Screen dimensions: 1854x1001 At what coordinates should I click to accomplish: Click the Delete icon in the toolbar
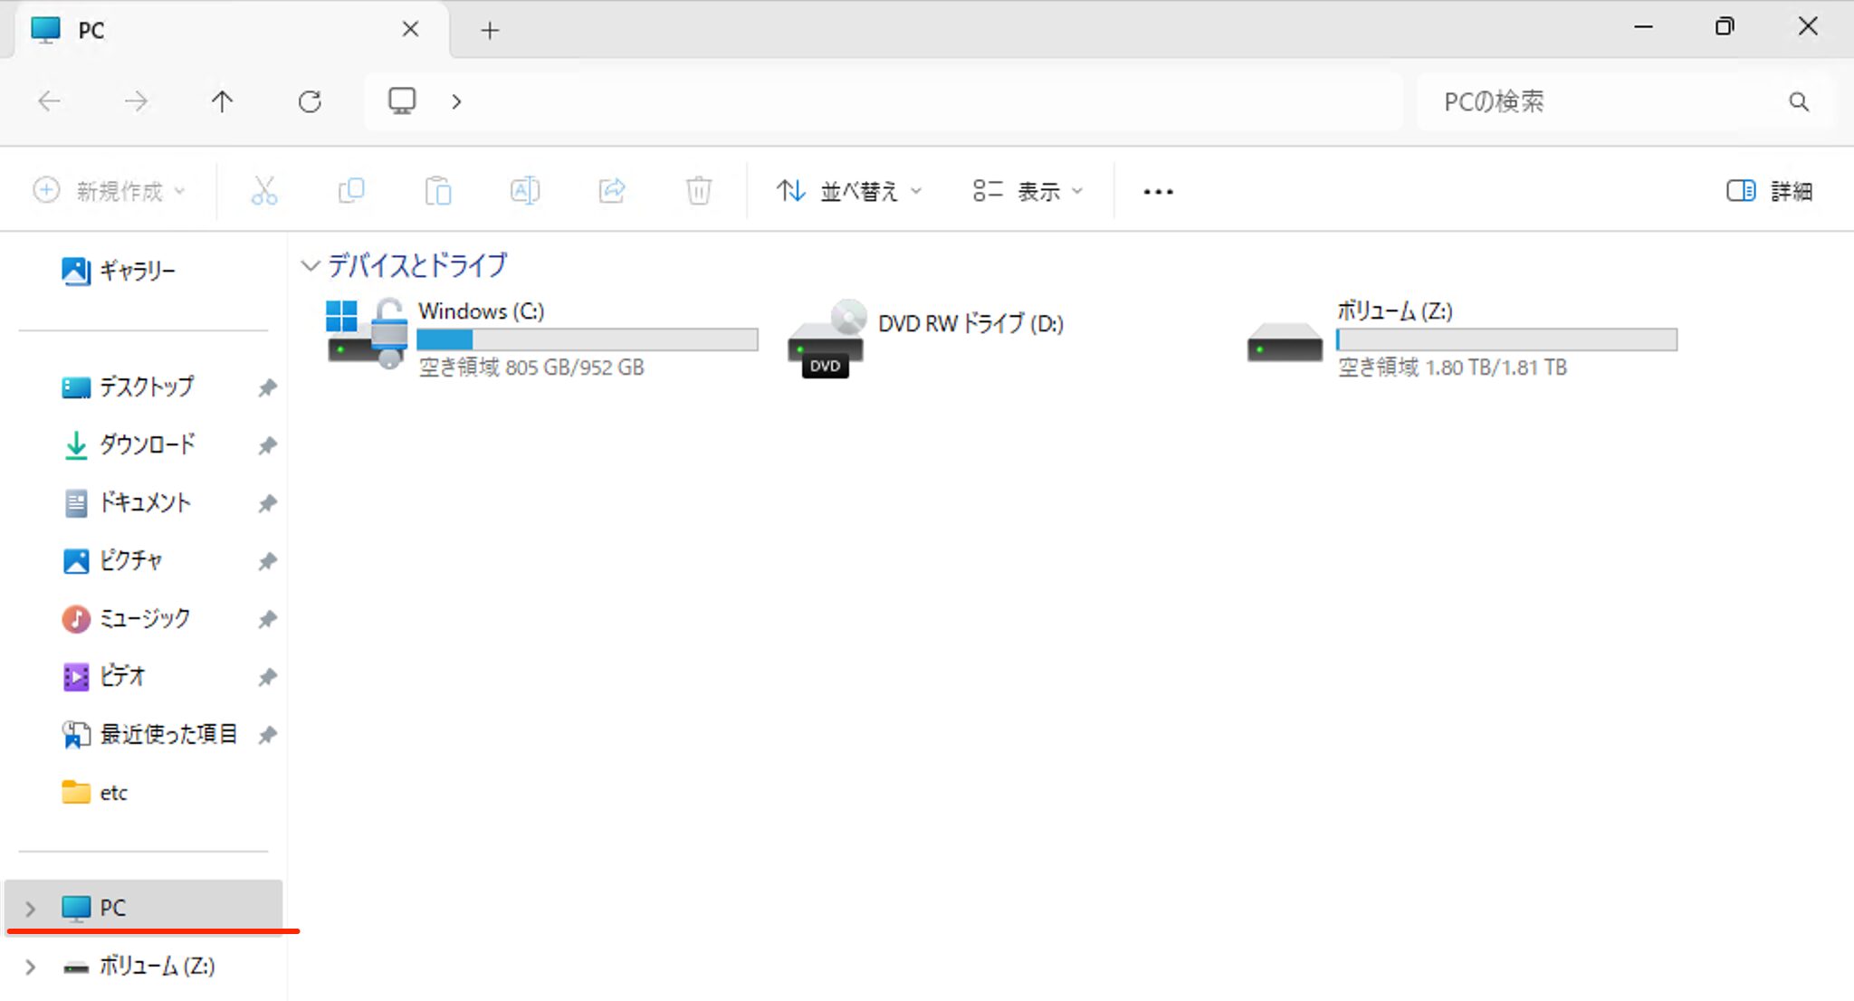pos(698,191)
